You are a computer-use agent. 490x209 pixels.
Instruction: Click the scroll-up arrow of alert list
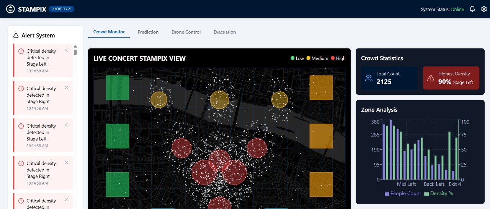(x=75, y=46)
